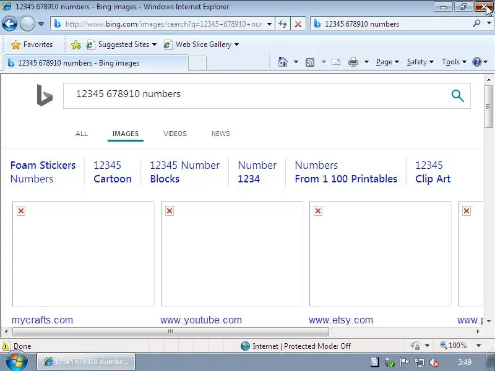Expand the feeds dropdown arrow
The height and width of the screenshot is (371, 495).
324,62
